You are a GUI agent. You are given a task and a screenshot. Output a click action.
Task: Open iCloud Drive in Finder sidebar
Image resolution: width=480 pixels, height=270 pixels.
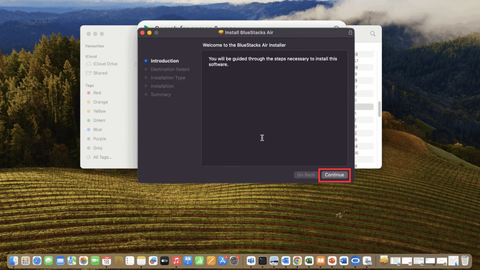102,64
